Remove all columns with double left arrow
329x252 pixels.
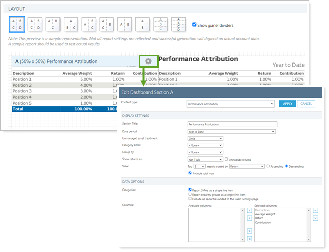[x=250, y=238]
